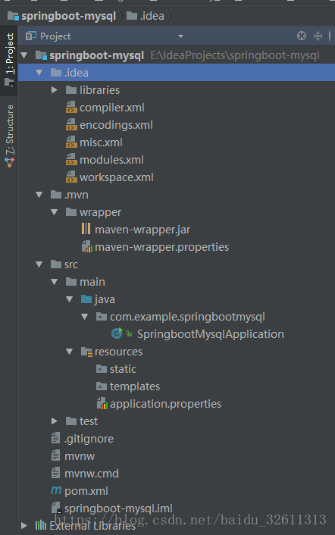Click the blue java source folder icon
This screenshot has height=535, width=335.
86,299
